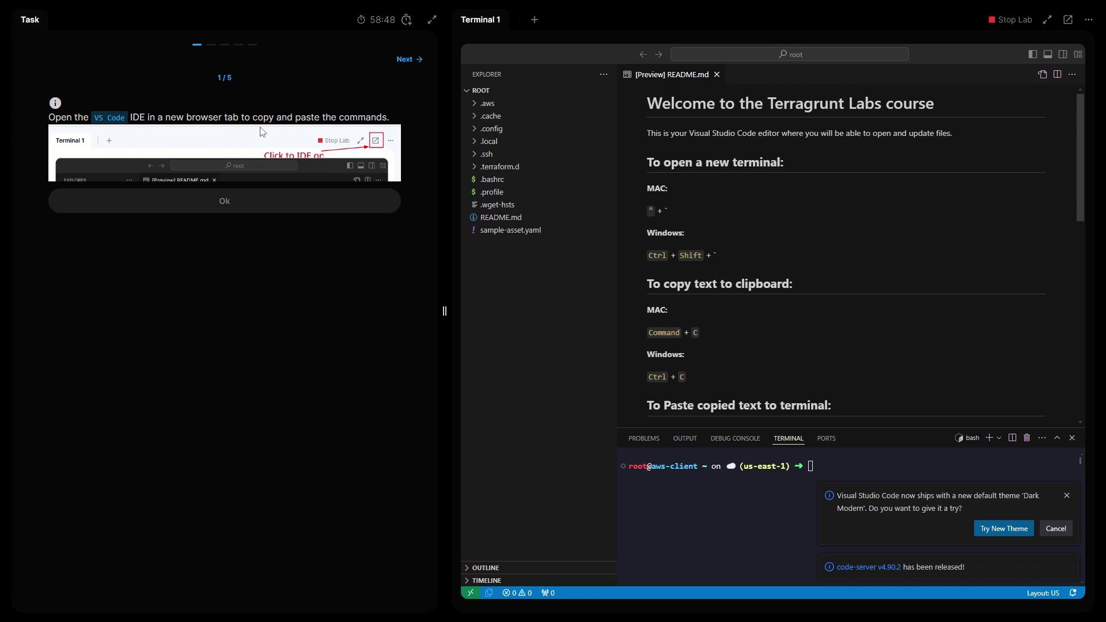Toggle secondary side bar visibility
Viewport: 1106px width, 622px height.
[1063, 54]
